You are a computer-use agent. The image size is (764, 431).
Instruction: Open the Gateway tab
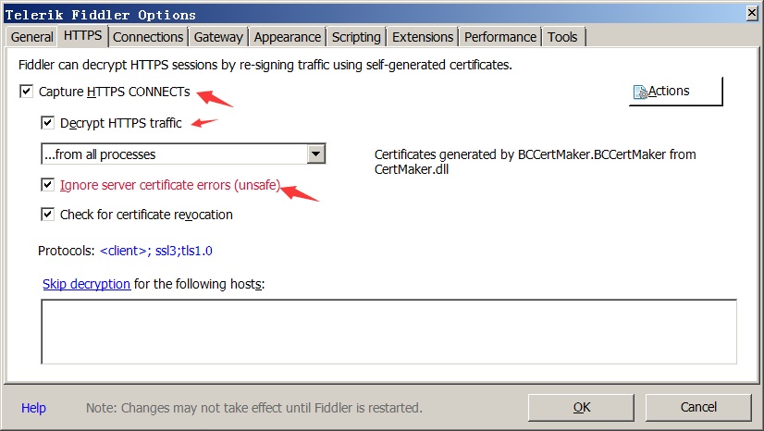point(218,37)
